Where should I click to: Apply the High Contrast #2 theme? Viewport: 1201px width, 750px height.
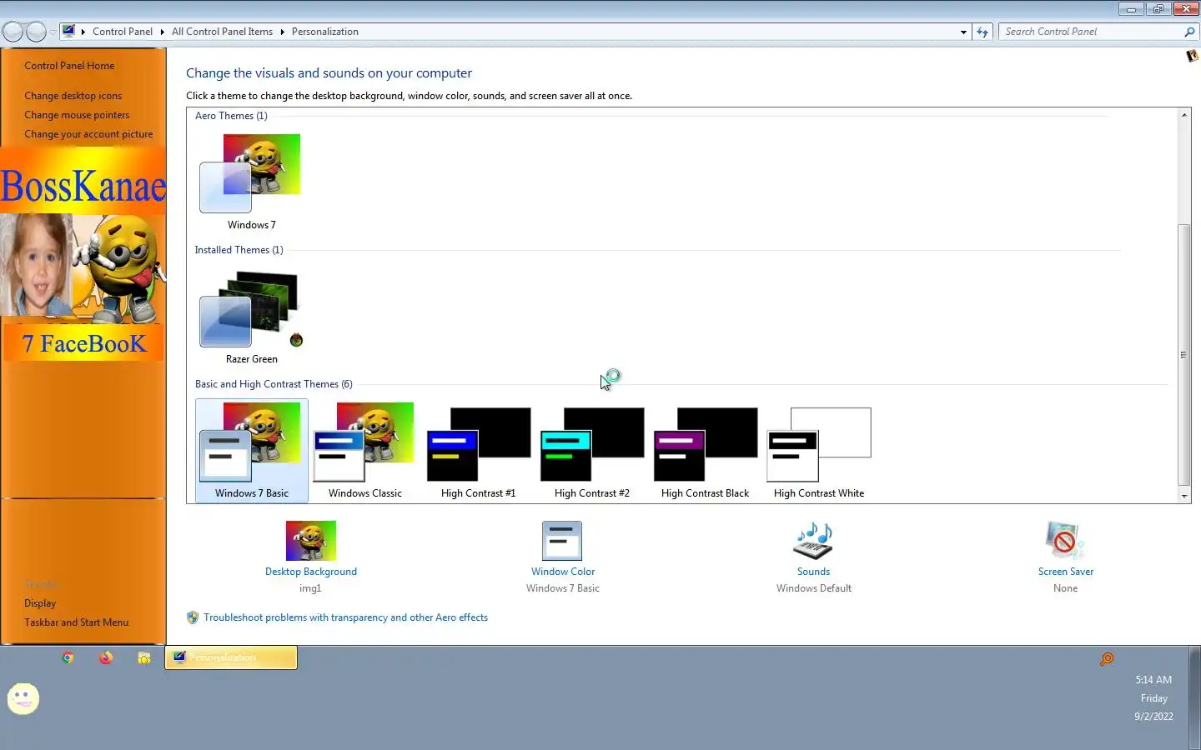(592, 450)
